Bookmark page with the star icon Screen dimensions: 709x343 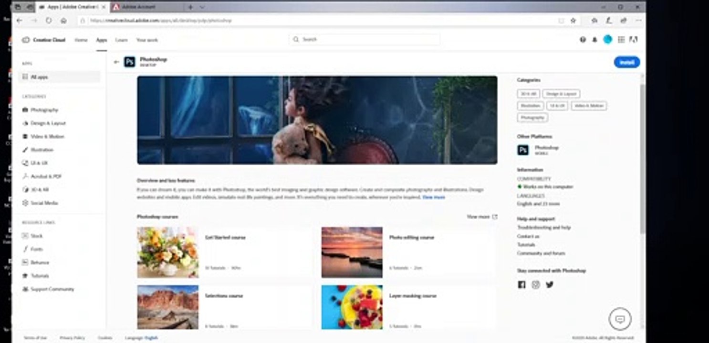tap(573, 20)
